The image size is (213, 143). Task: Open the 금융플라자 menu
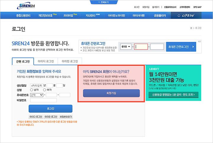(x=160, y=15)
